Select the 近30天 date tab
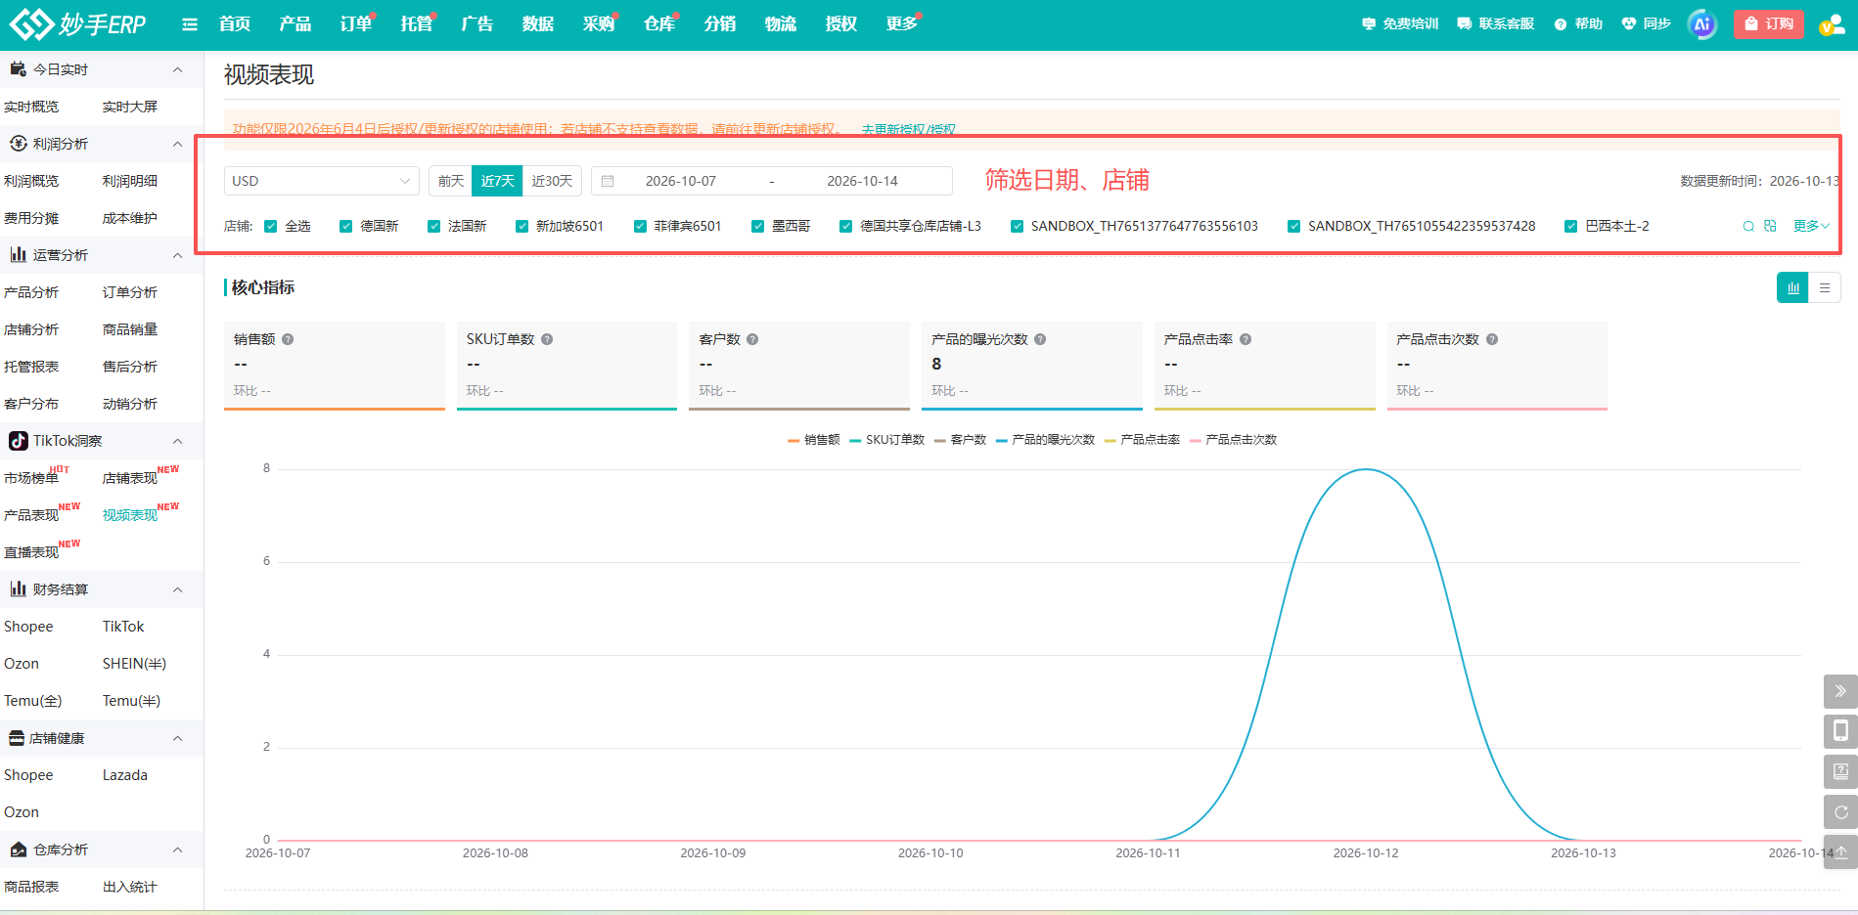Viewport: 1858px width, 915px height. [552, 181]
